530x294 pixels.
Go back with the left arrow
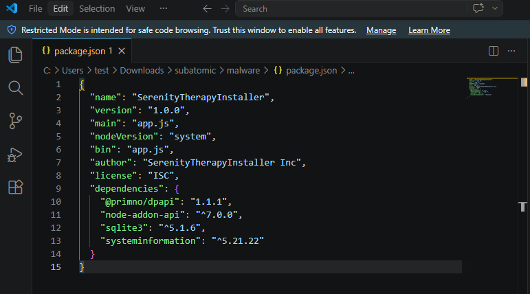click(207, 9)
